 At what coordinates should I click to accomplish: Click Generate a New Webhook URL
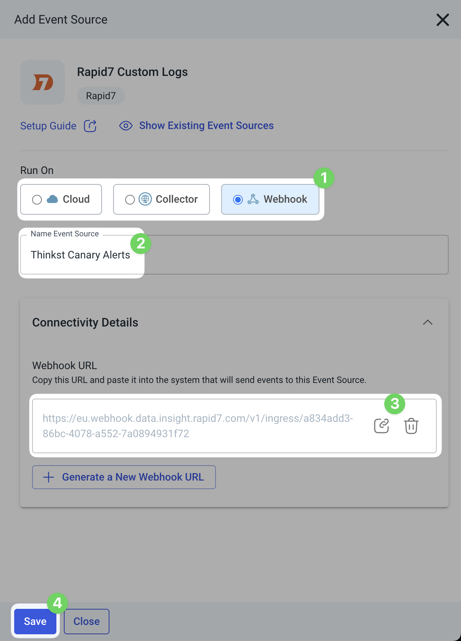point(124,477)
